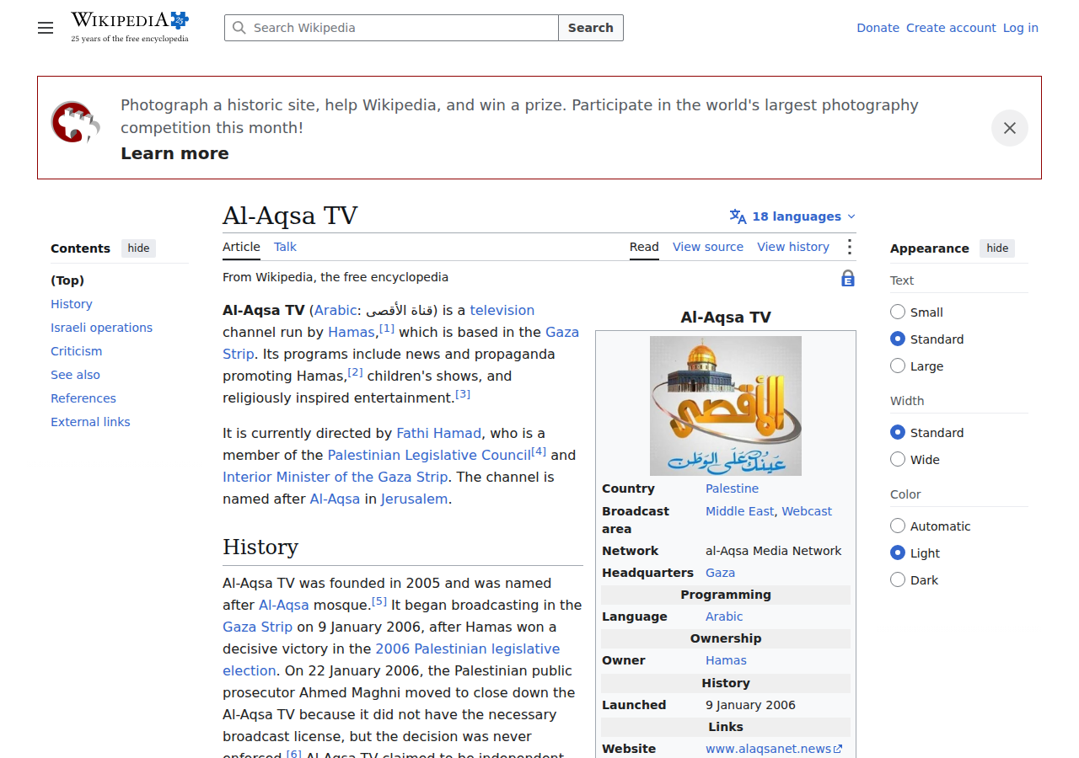
Task: Select Large text size
Action: [898, 366]
